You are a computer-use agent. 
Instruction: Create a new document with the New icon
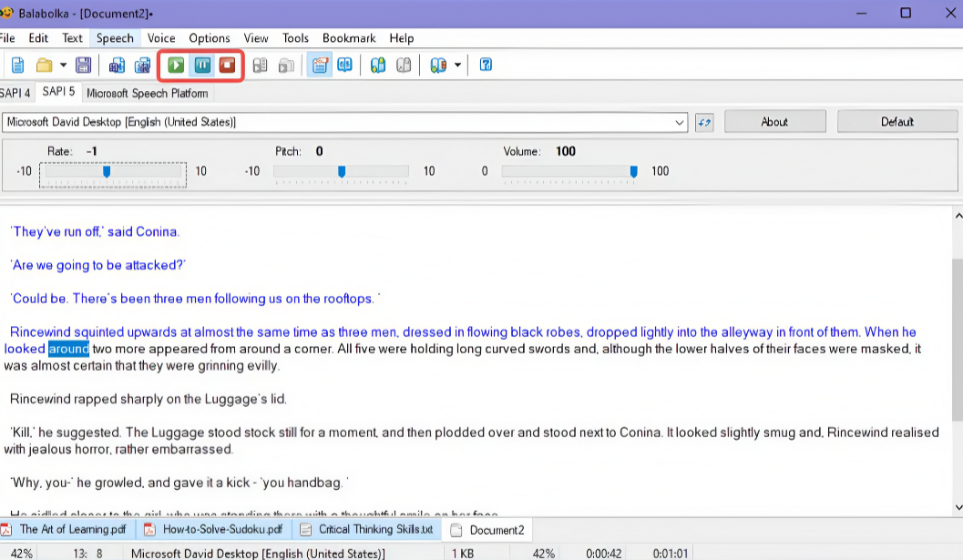point(18,65)
